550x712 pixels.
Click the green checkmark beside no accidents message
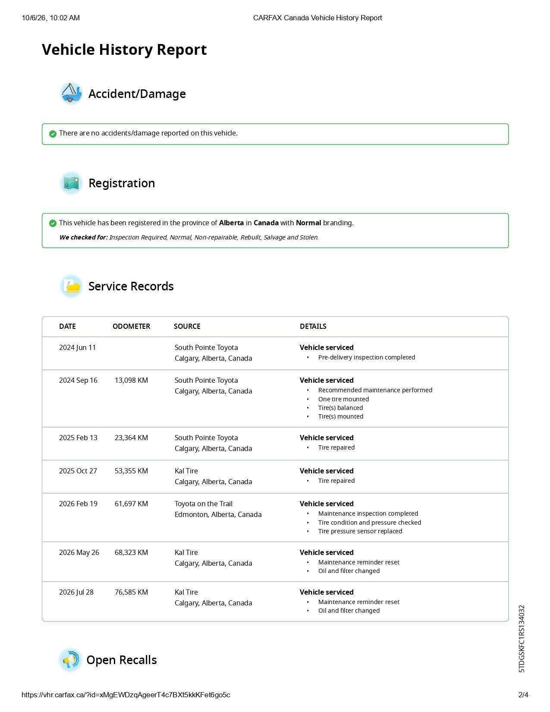tap(53, 134)
